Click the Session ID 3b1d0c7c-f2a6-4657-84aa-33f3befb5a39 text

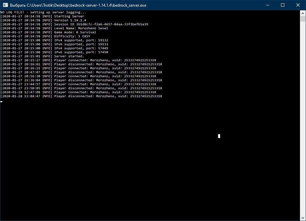coord(101,24)
